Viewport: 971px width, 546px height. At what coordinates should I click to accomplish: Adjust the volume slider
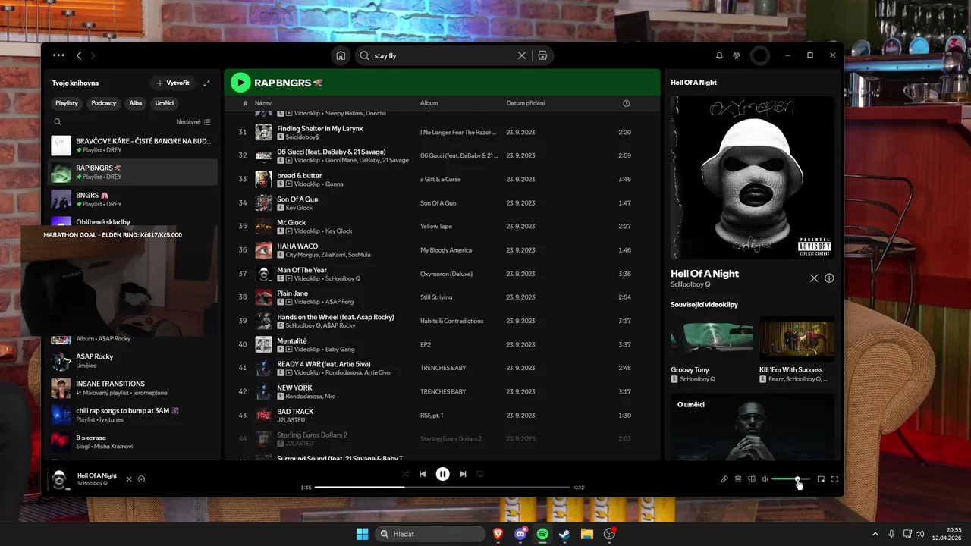pyautogui.click(x=791, y=479)
